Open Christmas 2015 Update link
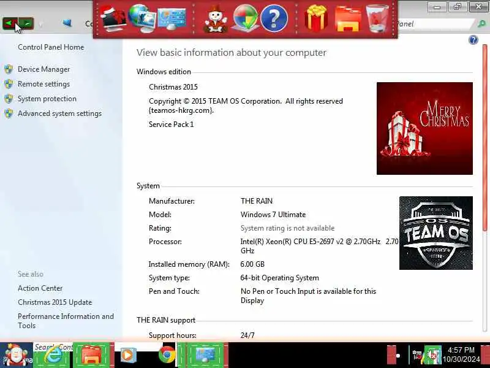490x368 pixels. coord(55,302)
